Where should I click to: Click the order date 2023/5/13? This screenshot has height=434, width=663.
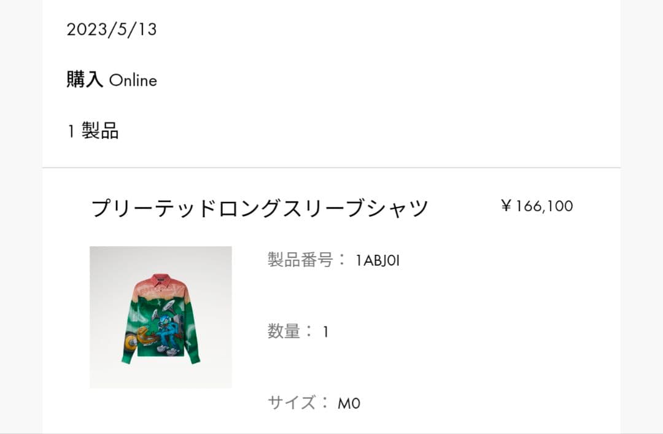(112, 29)
